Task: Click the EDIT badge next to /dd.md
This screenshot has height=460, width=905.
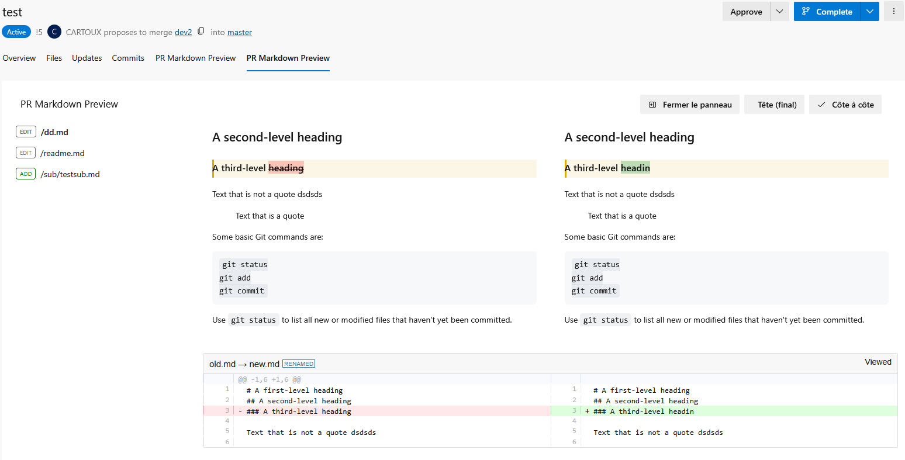Action: (x=26, y=132)
